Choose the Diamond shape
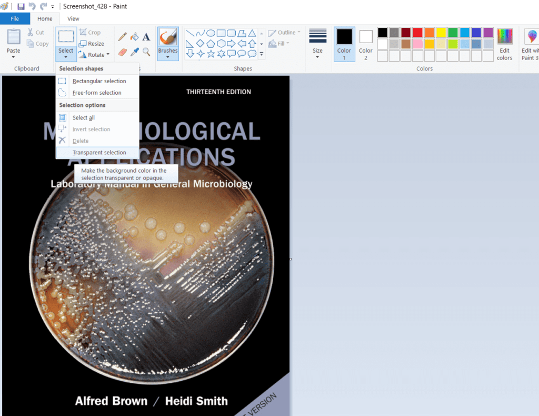This screenshot has width=539, height=416. click(x=200, y=44)
